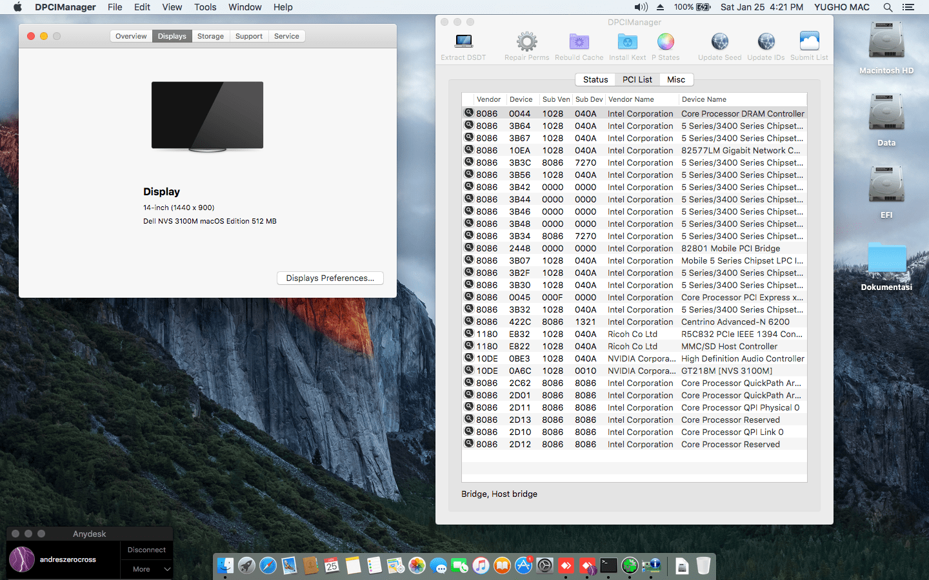Click the Submit List cloud icon
This screenshot has height=580, width=929.
pyautogui.click(x=809, y=41)
